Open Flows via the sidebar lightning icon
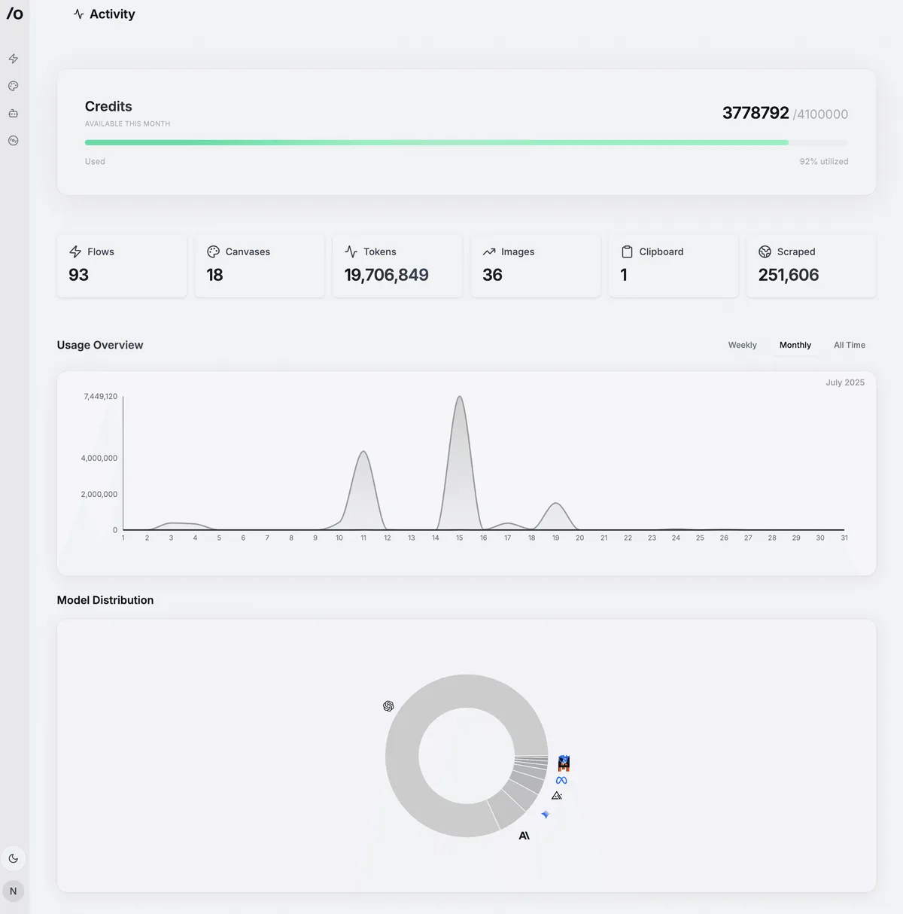 tap(13, 59)
